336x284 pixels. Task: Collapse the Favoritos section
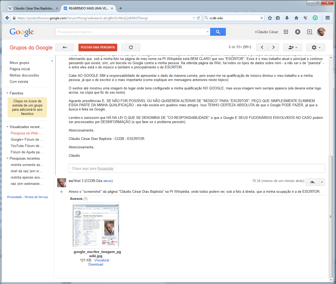pos(8,93)
